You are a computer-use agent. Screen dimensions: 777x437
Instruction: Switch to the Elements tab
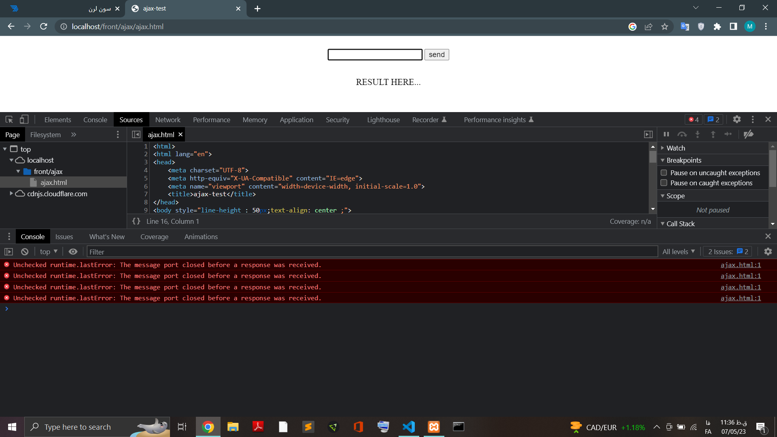coord(57,120)
